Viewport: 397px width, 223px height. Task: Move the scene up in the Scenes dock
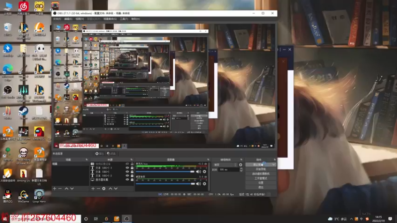(66, 189)
